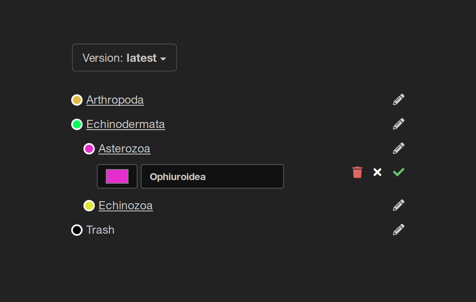
Task: Click the Arthropoda label link
Action: tap(115, 100)
